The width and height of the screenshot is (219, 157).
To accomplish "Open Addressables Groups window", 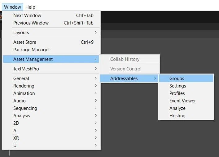I will tap(186, 78).
